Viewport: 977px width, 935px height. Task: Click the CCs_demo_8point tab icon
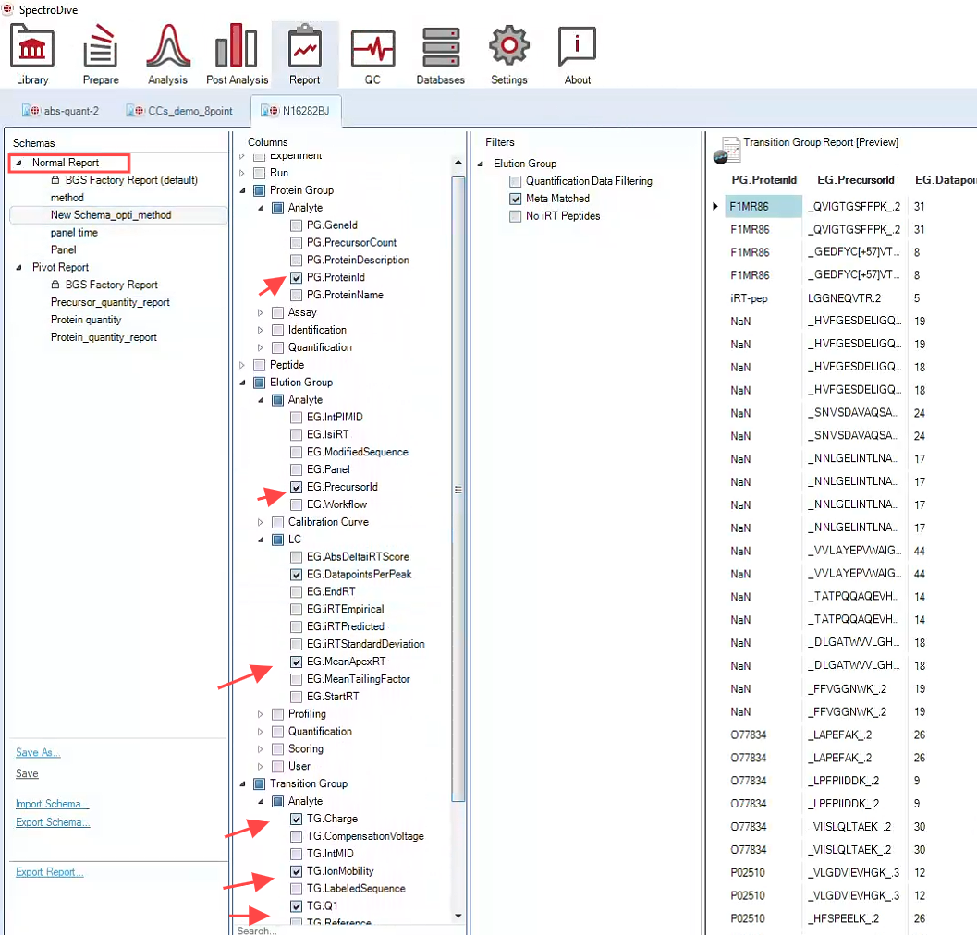click(x=135, y=111)
